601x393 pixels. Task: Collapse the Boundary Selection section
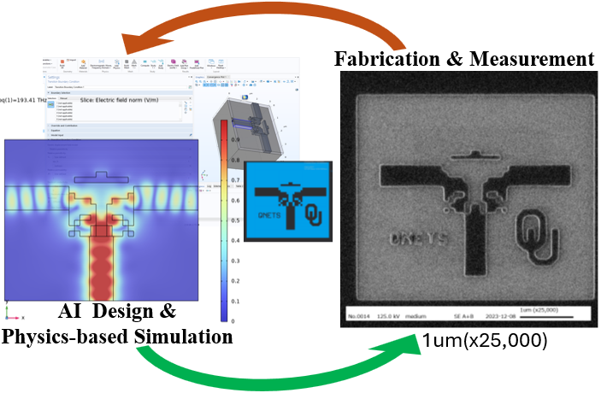120,93
